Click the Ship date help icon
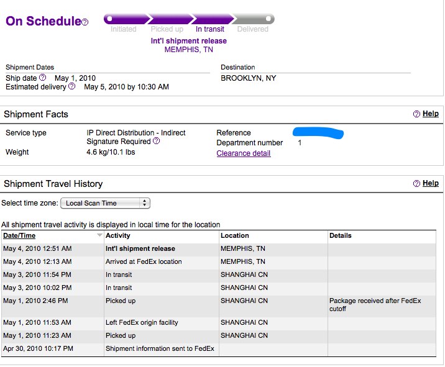Viewport: 445px width, 367px height. click(x=42, y=77)
